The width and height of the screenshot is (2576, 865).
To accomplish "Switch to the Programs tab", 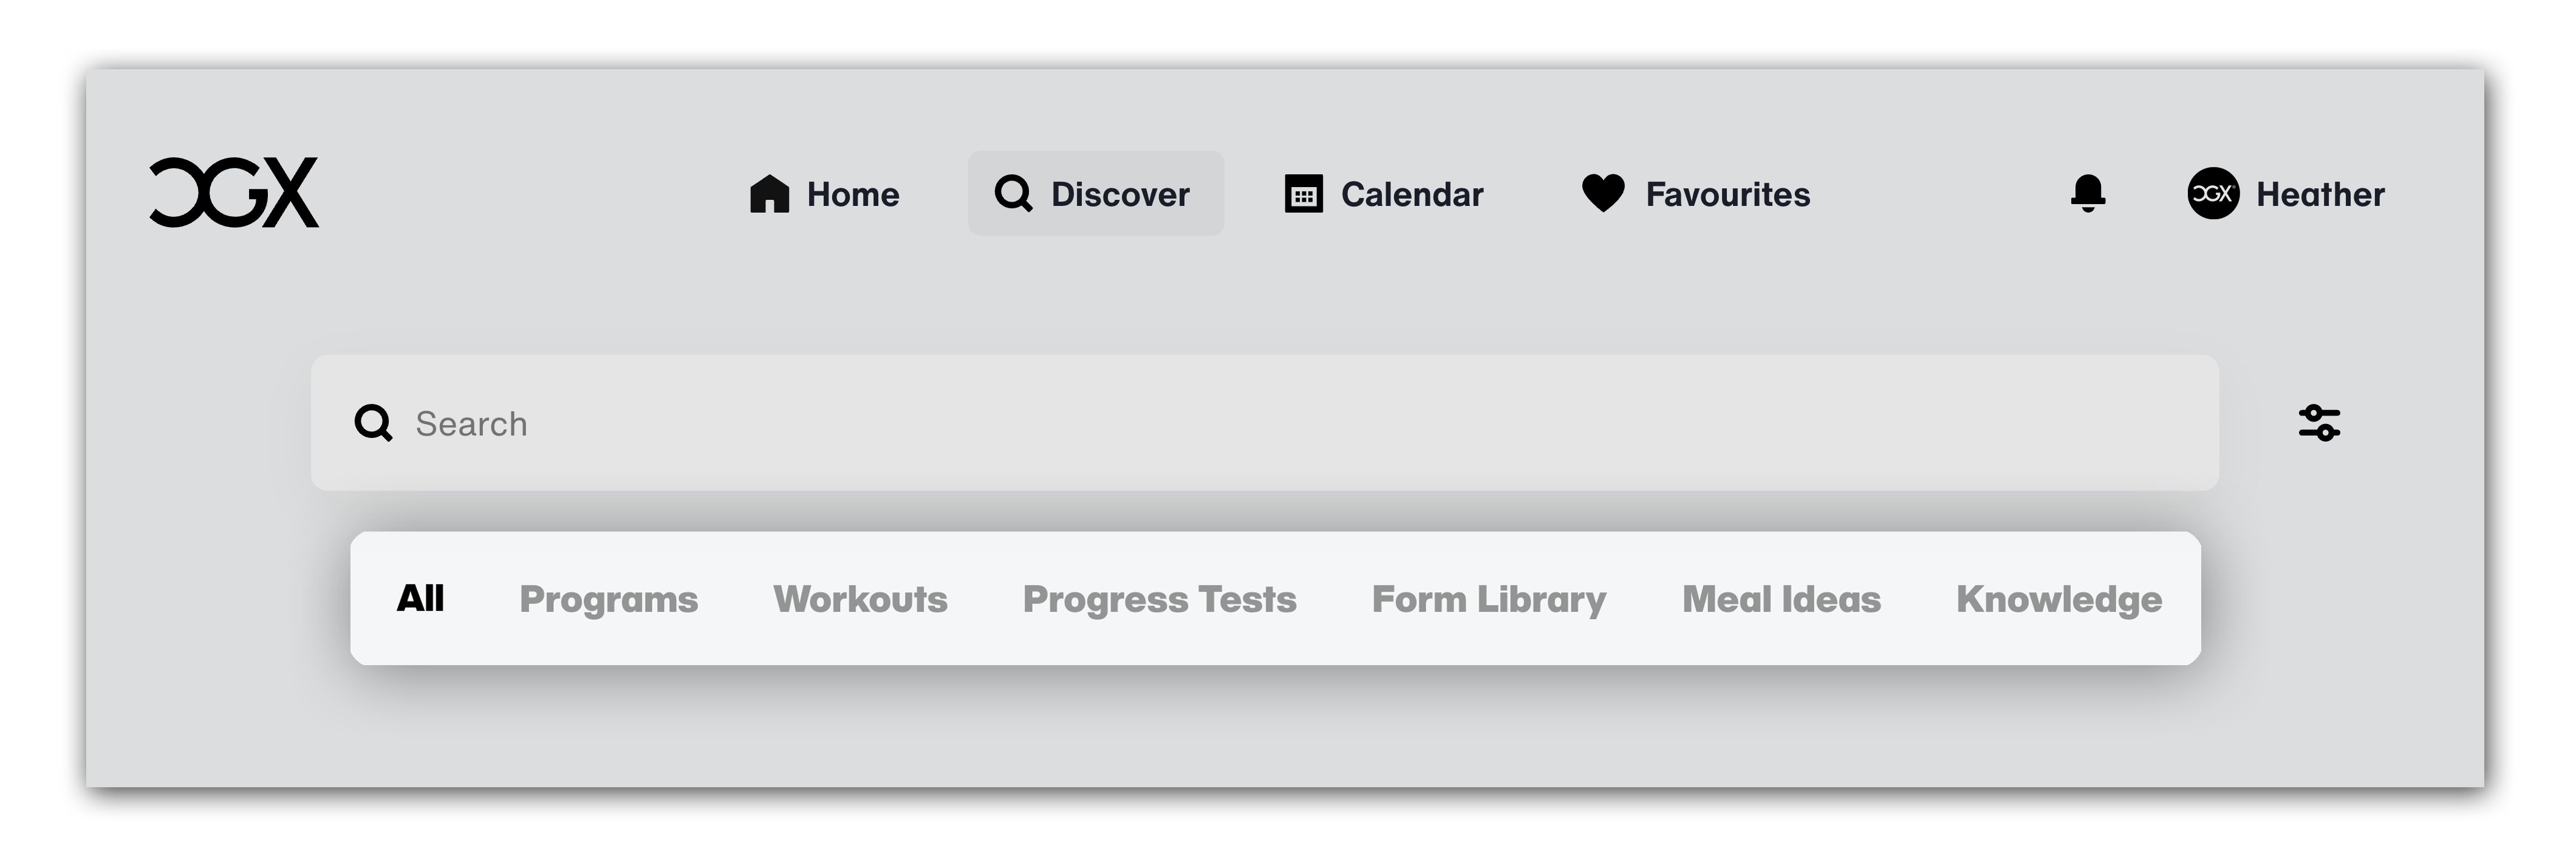I will tap(608, 599).
